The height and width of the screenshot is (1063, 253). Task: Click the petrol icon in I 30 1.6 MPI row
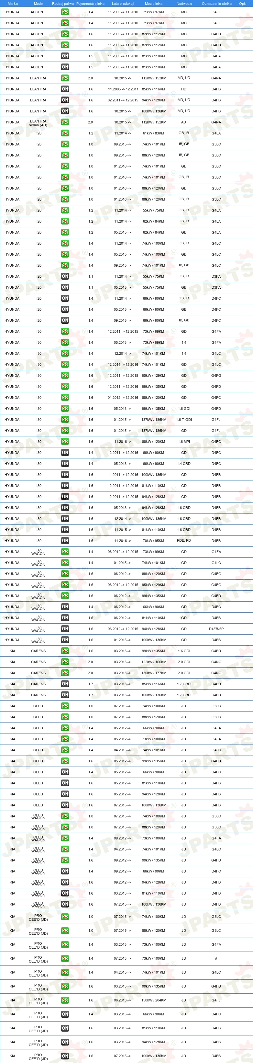point(65,442)
